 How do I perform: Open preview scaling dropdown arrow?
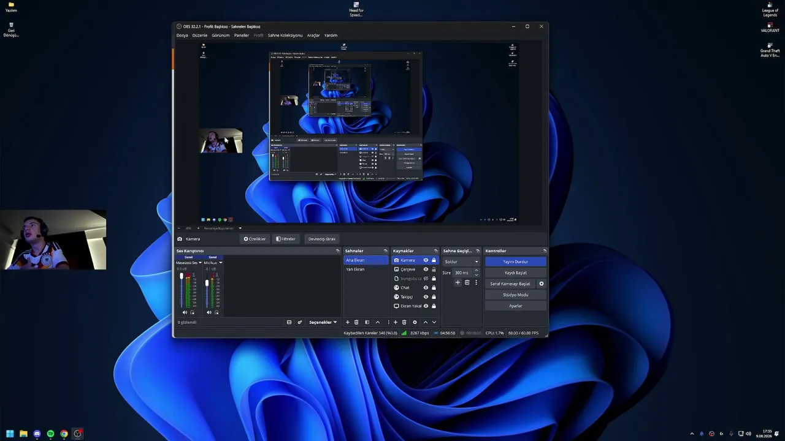click(240, 228)
